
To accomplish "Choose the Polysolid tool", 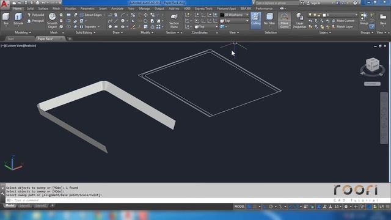I will [x=35, y=15].
